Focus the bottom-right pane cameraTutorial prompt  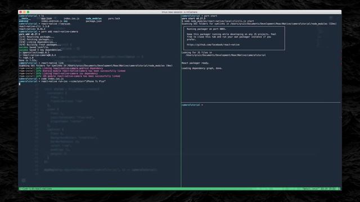tap(192, 105)
